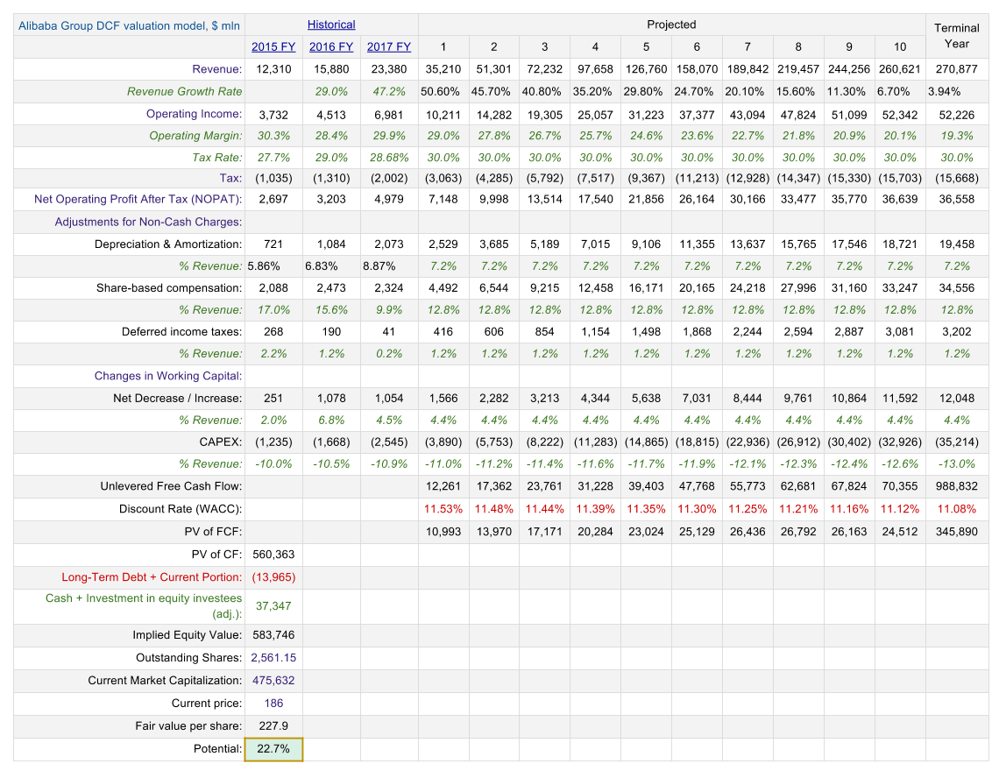This screenshot has width=992, height=771.
Task: Click Current Market Capitalization value 475,632
Action: coord(273,680)
